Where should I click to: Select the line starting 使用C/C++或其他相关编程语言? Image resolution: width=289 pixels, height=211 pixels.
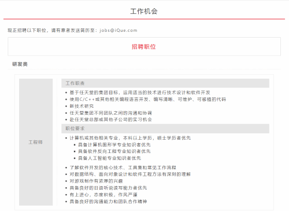[148, 99]
